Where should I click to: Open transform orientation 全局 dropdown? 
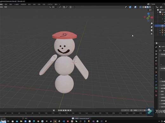(54, 7)
